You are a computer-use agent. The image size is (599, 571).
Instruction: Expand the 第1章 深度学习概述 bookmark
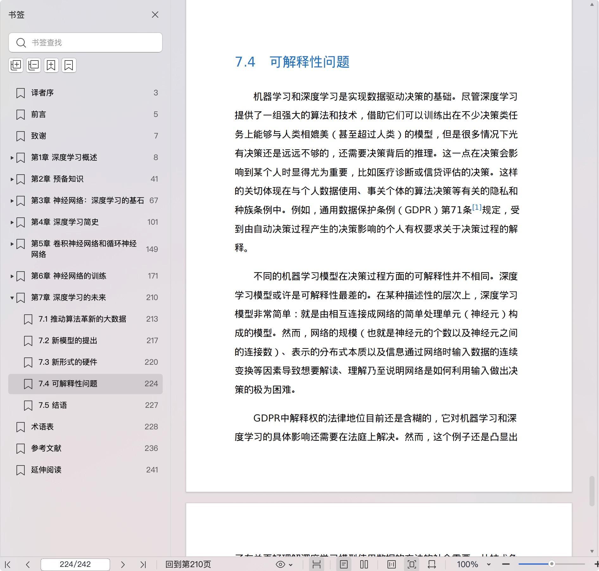(12, 157)
